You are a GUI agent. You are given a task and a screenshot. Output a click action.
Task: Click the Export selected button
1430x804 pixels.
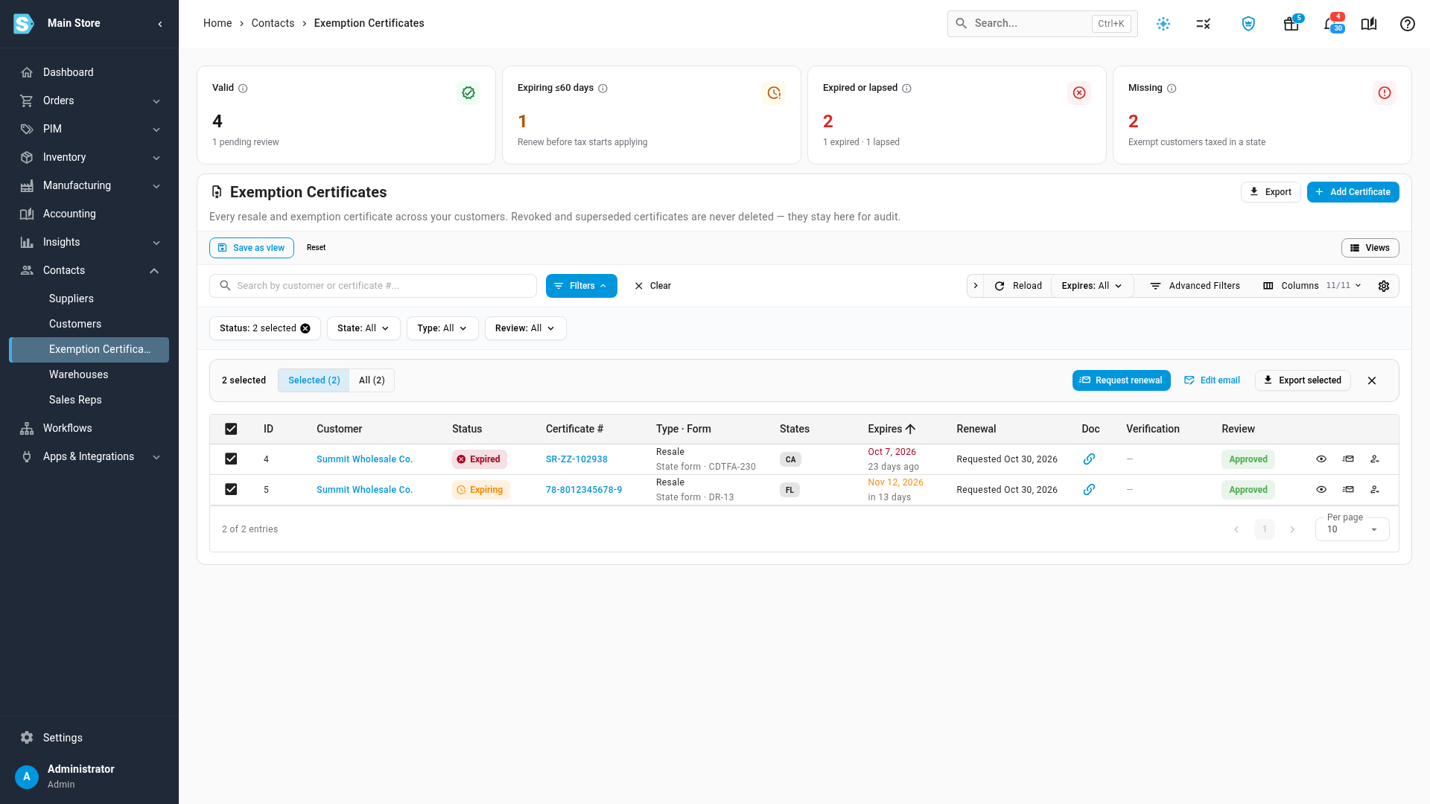1303,380
